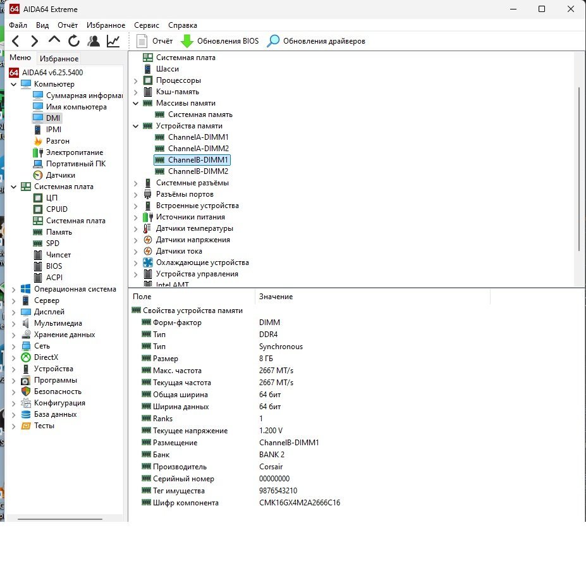Click the Up level arrow icon
Screen dimensions: 586x561
[x=54, y=41]
